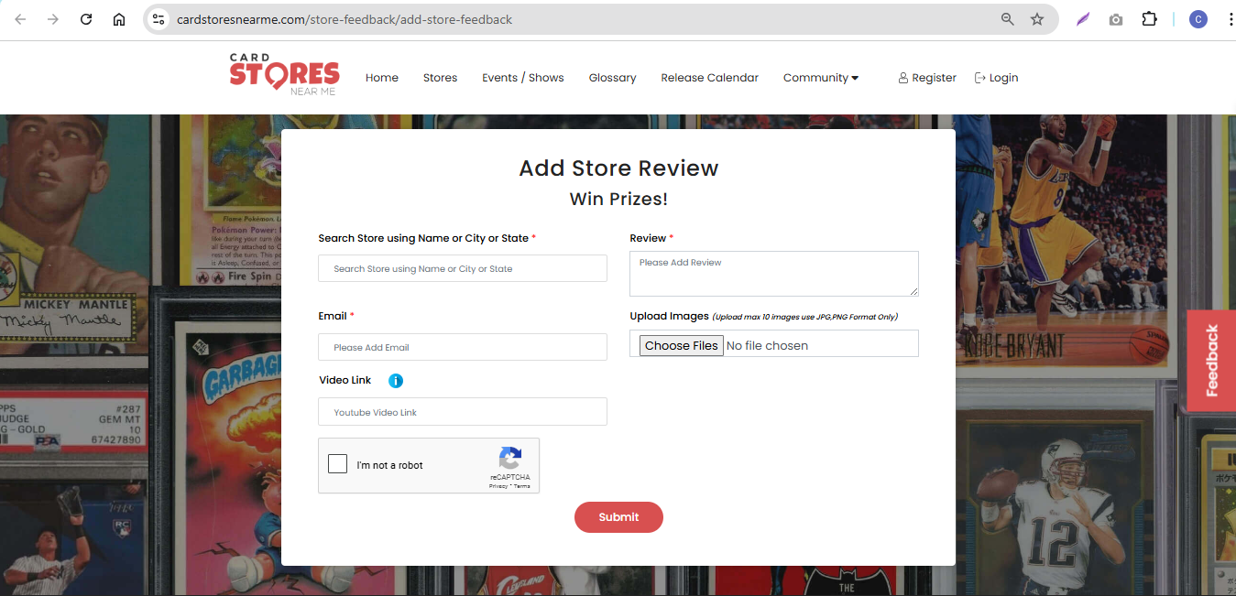Viewport: 1236px width, 596px height.
Task: Click the camera screenshot extension icon
Action: point(1115,19)
